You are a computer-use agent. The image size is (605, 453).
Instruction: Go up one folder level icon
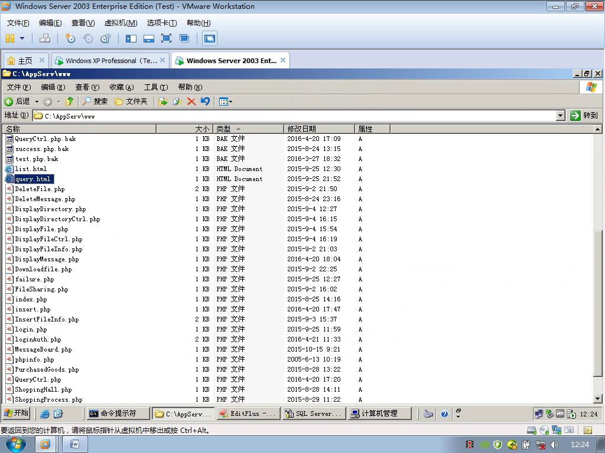pyautogui.click(x=70, y=101)
